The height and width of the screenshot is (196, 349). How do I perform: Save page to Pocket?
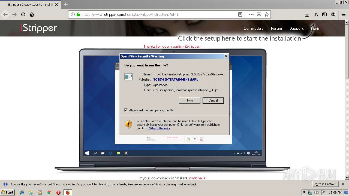pyautogui.click(x=259, y=14)
